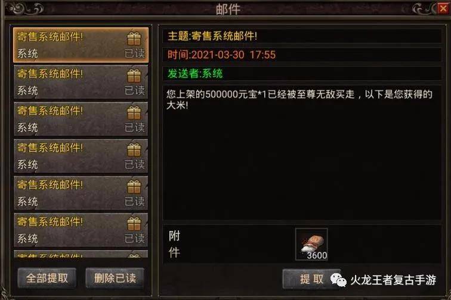
Task: Close the 邮件 window with red X
Action: [443, 8]
